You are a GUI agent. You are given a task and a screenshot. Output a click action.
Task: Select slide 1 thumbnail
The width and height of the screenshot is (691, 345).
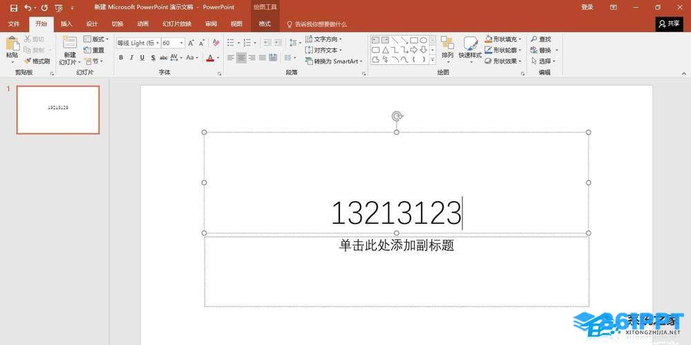(x=58, y=110)
